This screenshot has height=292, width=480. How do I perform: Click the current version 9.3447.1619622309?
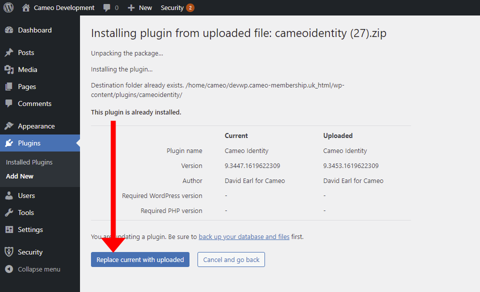pos(252,165)
